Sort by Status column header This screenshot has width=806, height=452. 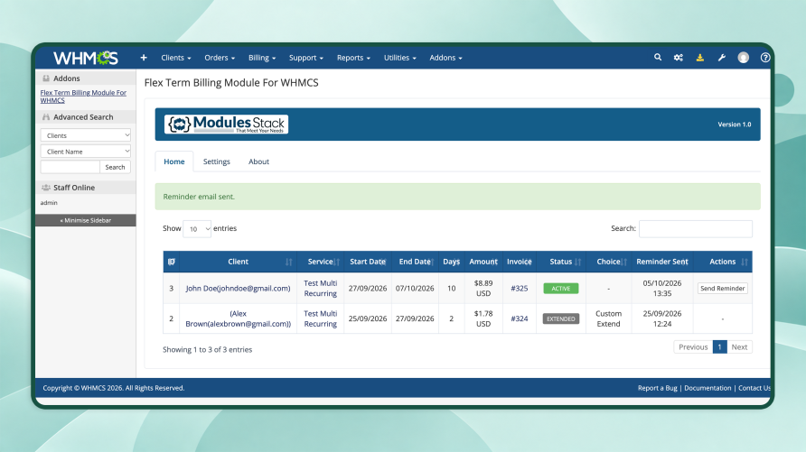pyautogui.click(x=561, y=262)
